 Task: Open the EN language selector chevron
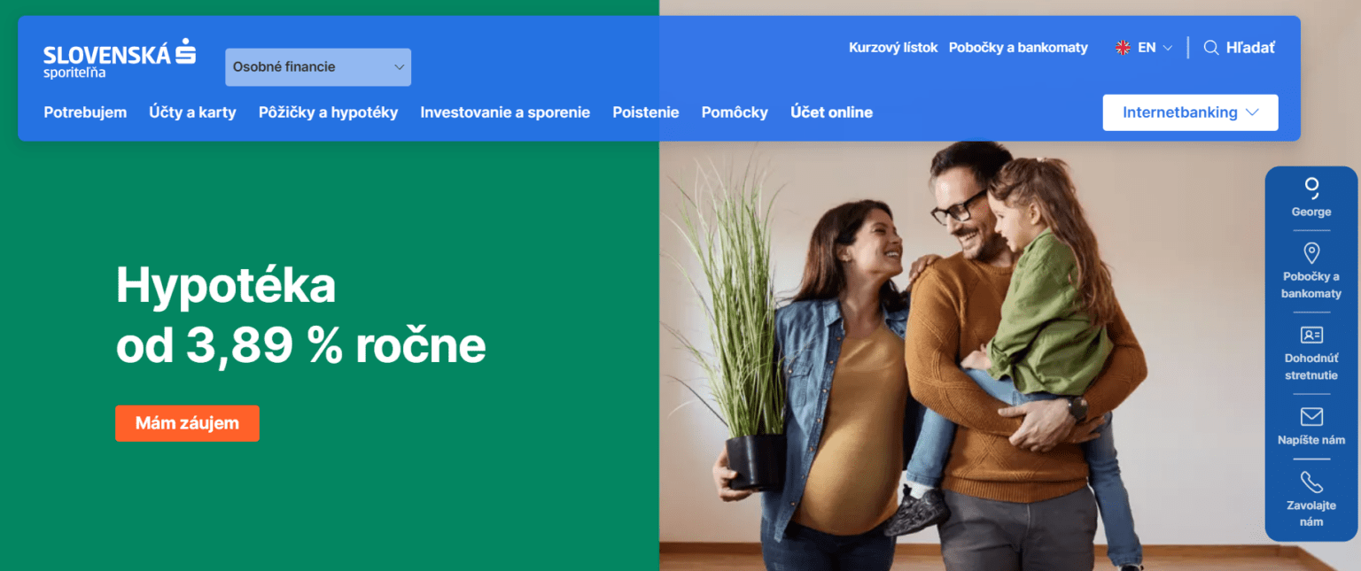click(1168, 48)
